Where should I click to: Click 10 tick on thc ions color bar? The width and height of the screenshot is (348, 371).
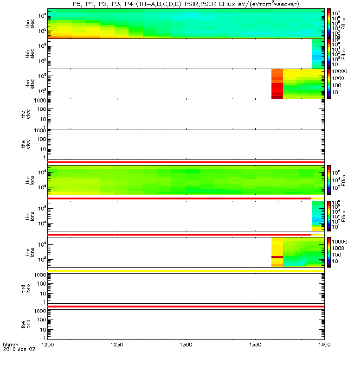335,261
